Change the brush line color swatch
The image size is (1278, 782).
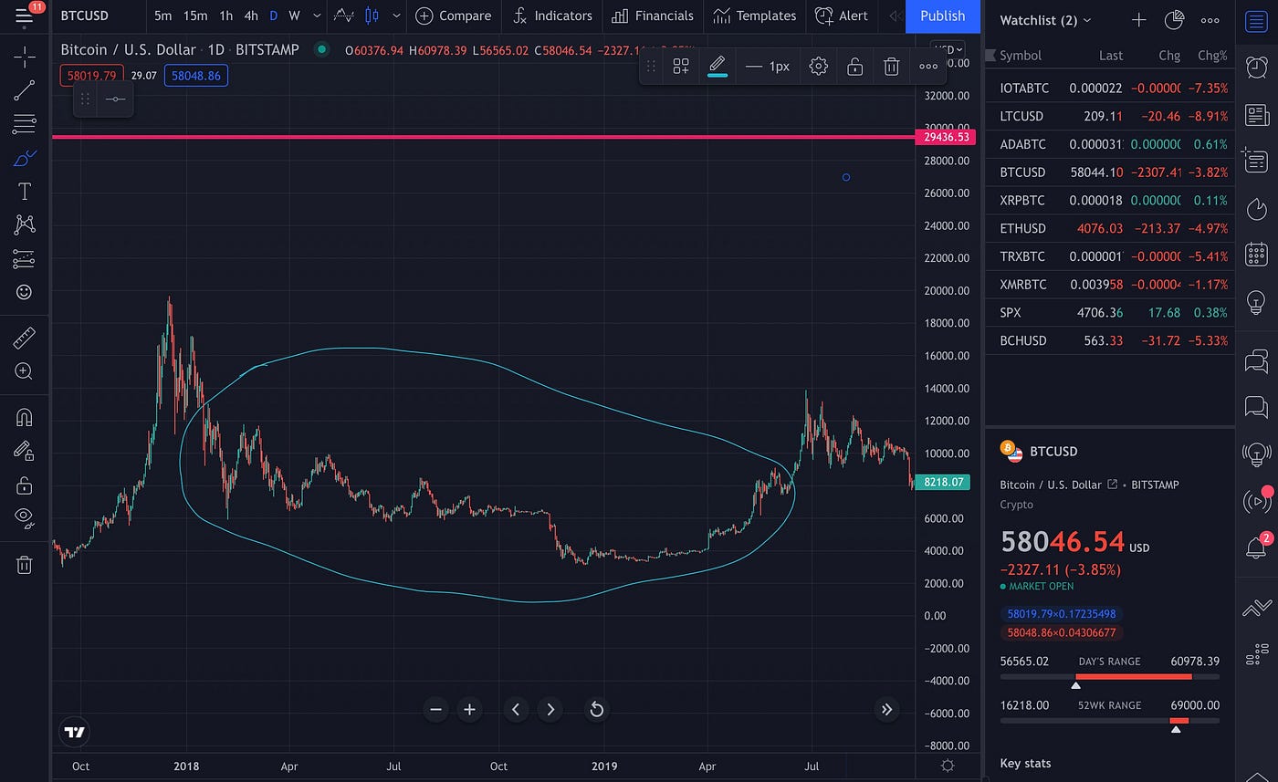(718, 66)
